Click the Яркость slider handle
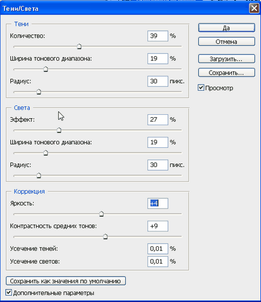Screen dimensions: 261x302 click(x=101, y=214)
